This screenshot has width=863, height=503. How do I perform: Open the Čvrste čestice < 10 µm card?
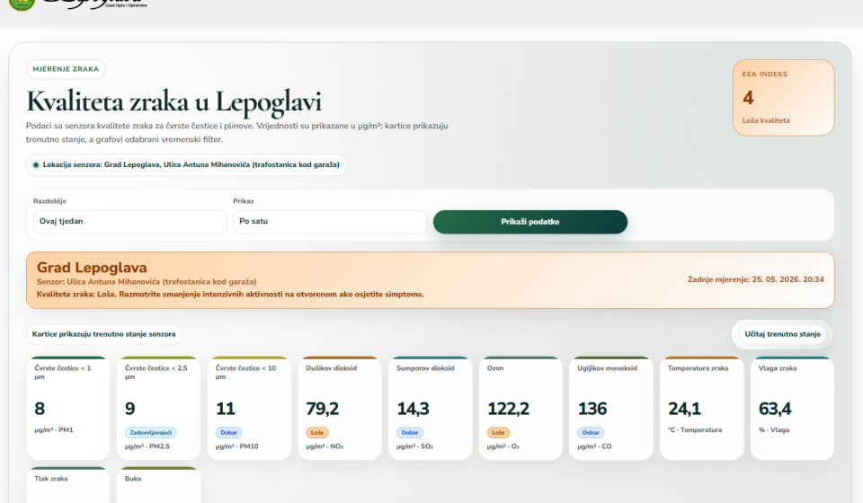(249, 408)
